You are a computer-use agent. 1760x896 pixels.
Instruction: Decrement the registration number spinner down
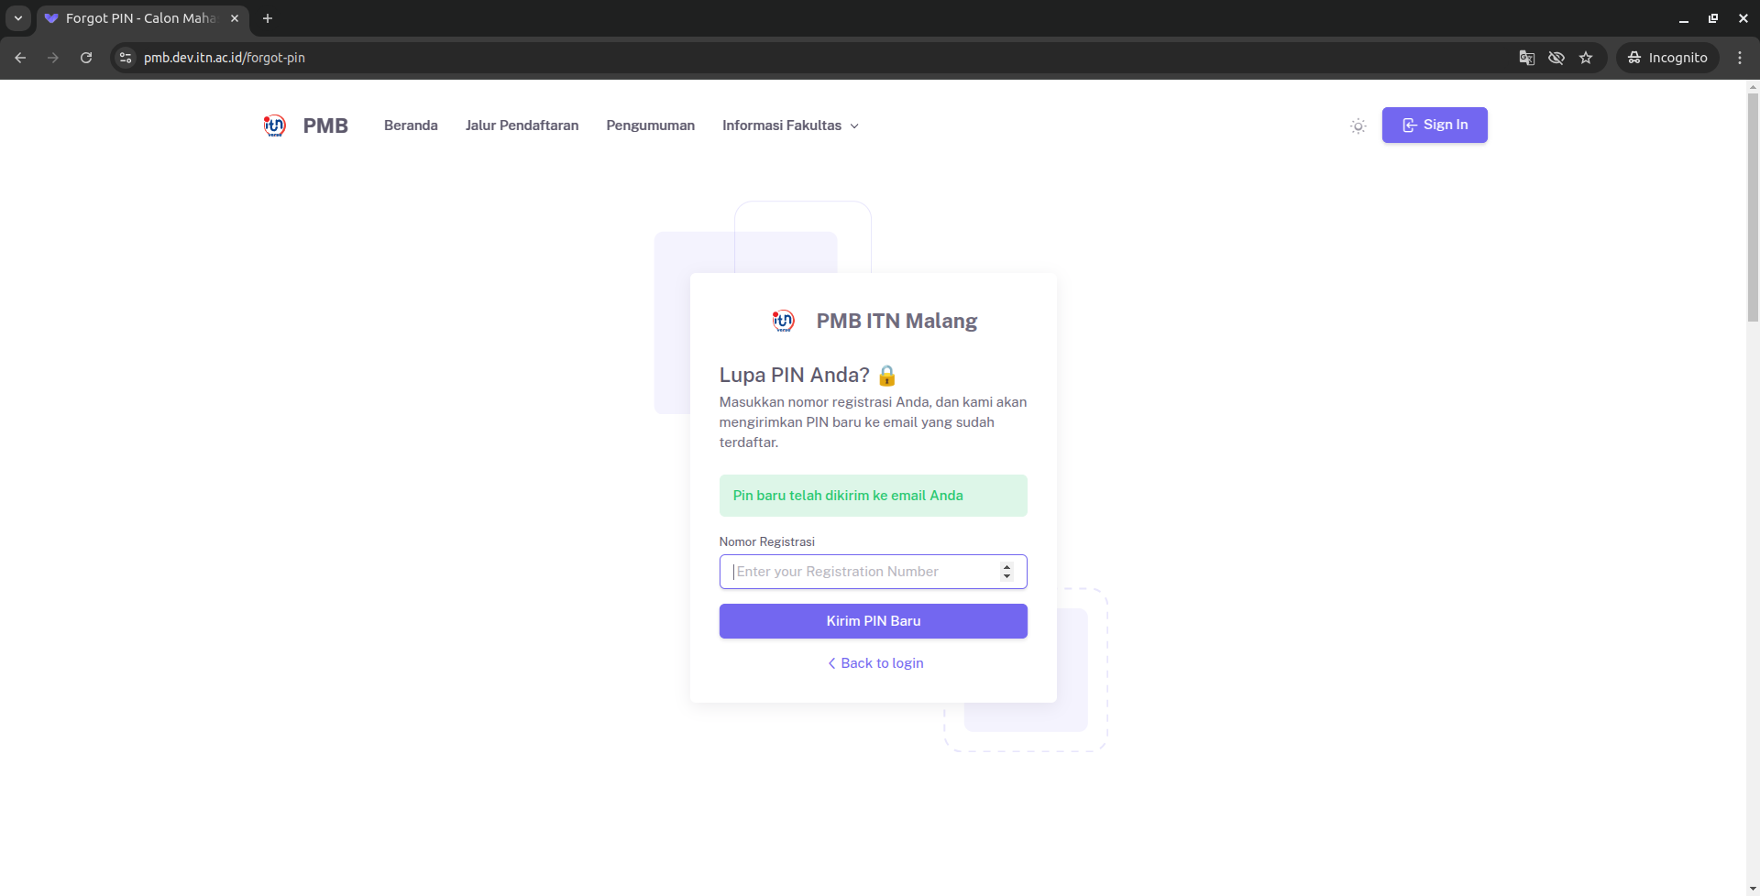click(x=1006, y=577)
